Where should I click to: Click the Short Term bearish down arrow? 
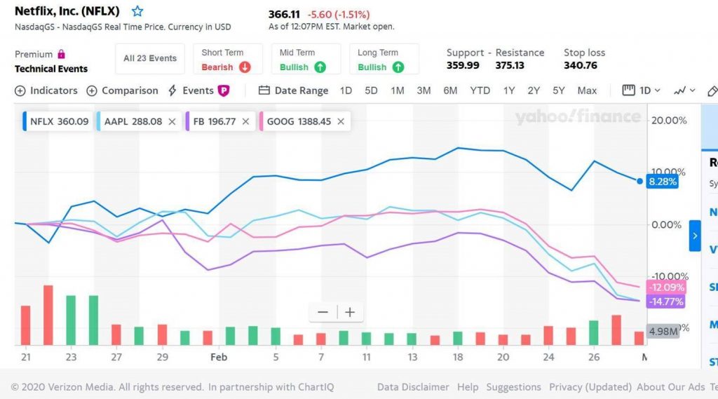tap(245, 67)
